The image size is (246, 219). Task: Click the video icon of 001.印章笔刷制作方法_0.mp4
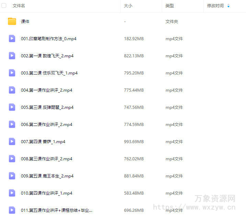tap(12, 38)
